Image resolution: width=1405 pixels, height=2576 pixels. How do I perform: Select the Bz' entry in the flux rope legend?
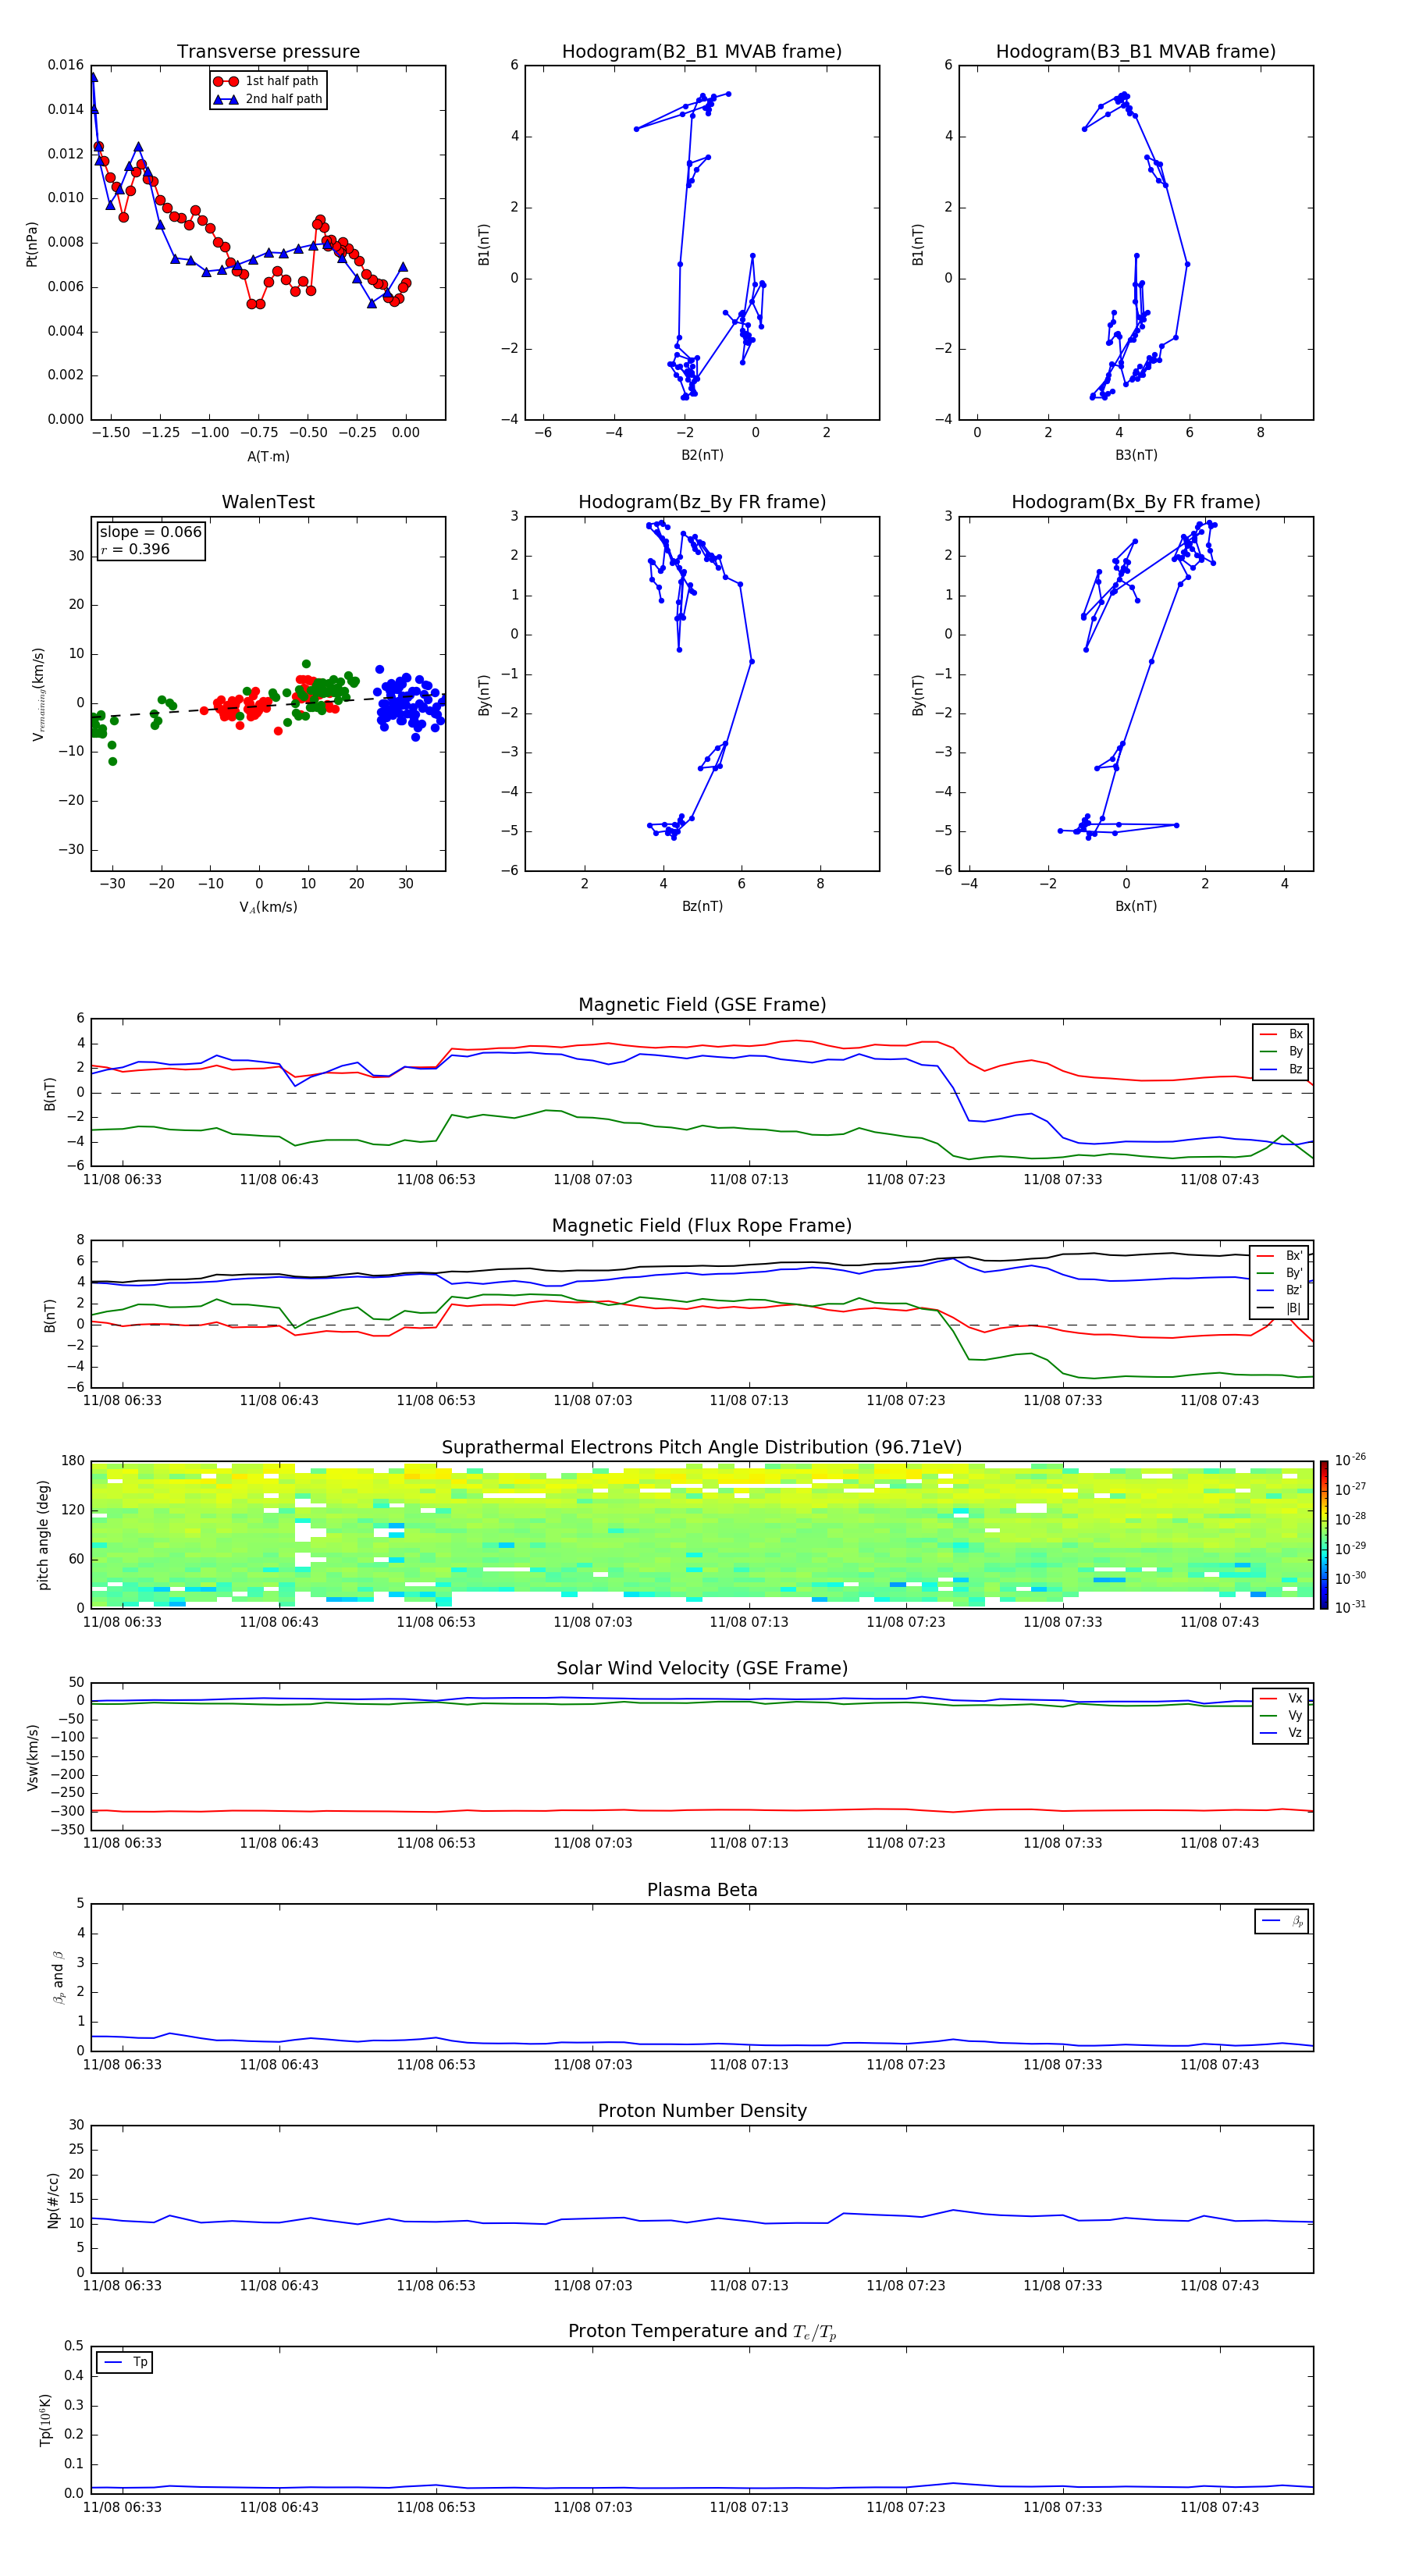click(1280, 1290)
